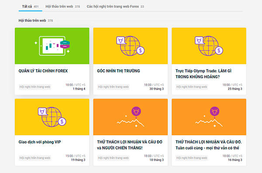Click the '15:00 / UTC +5' time
The image size is (262, 173).
point(76,156)
